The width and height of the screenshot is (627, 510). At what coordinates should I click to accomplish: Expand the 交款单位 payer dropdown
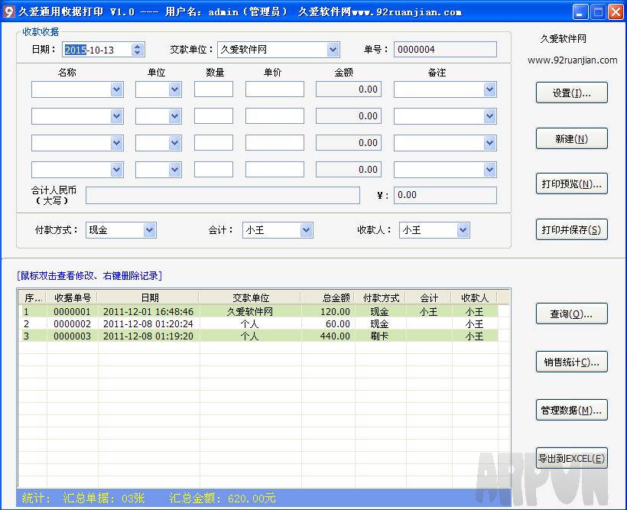(333, 50)
